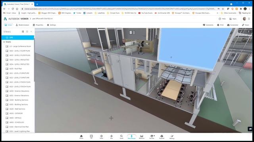
Task: Open the Properties panel
Action: tap(38, 25)
